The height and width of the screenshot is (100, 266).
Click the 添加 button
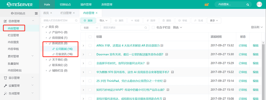[88, 20]
